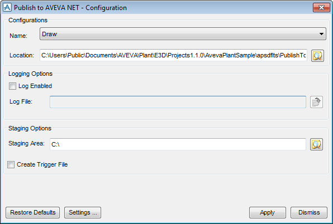Click the Configurations group heading
The width and height of the screenshot is (333, 224).
coord(28,20)
